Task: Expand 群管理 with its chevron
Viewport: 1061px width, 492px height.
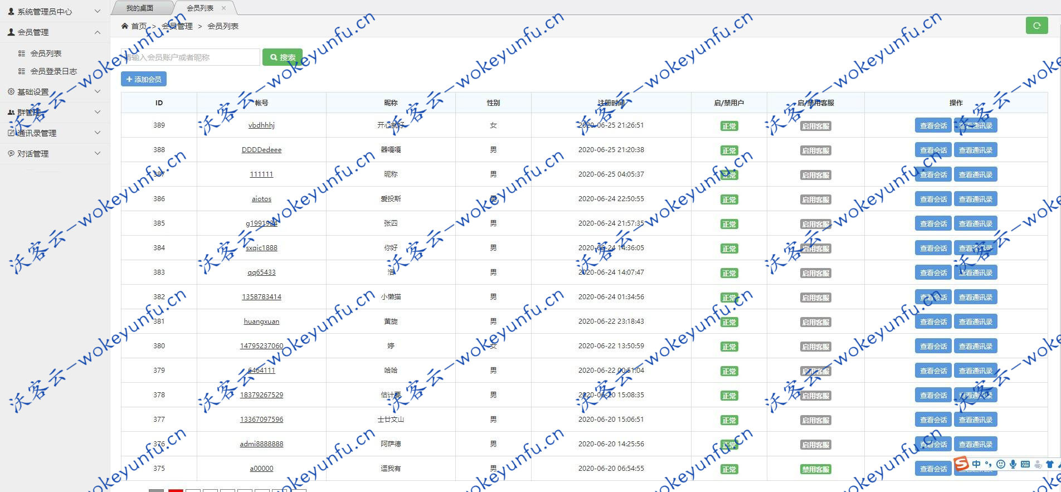Action: [x=98, y=112]
